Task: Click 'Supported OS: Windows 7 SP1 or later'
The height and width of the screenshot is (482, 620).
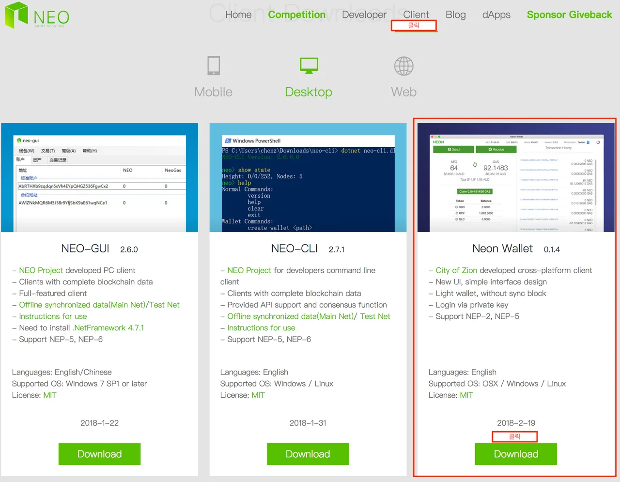Action: pos(79,384)
